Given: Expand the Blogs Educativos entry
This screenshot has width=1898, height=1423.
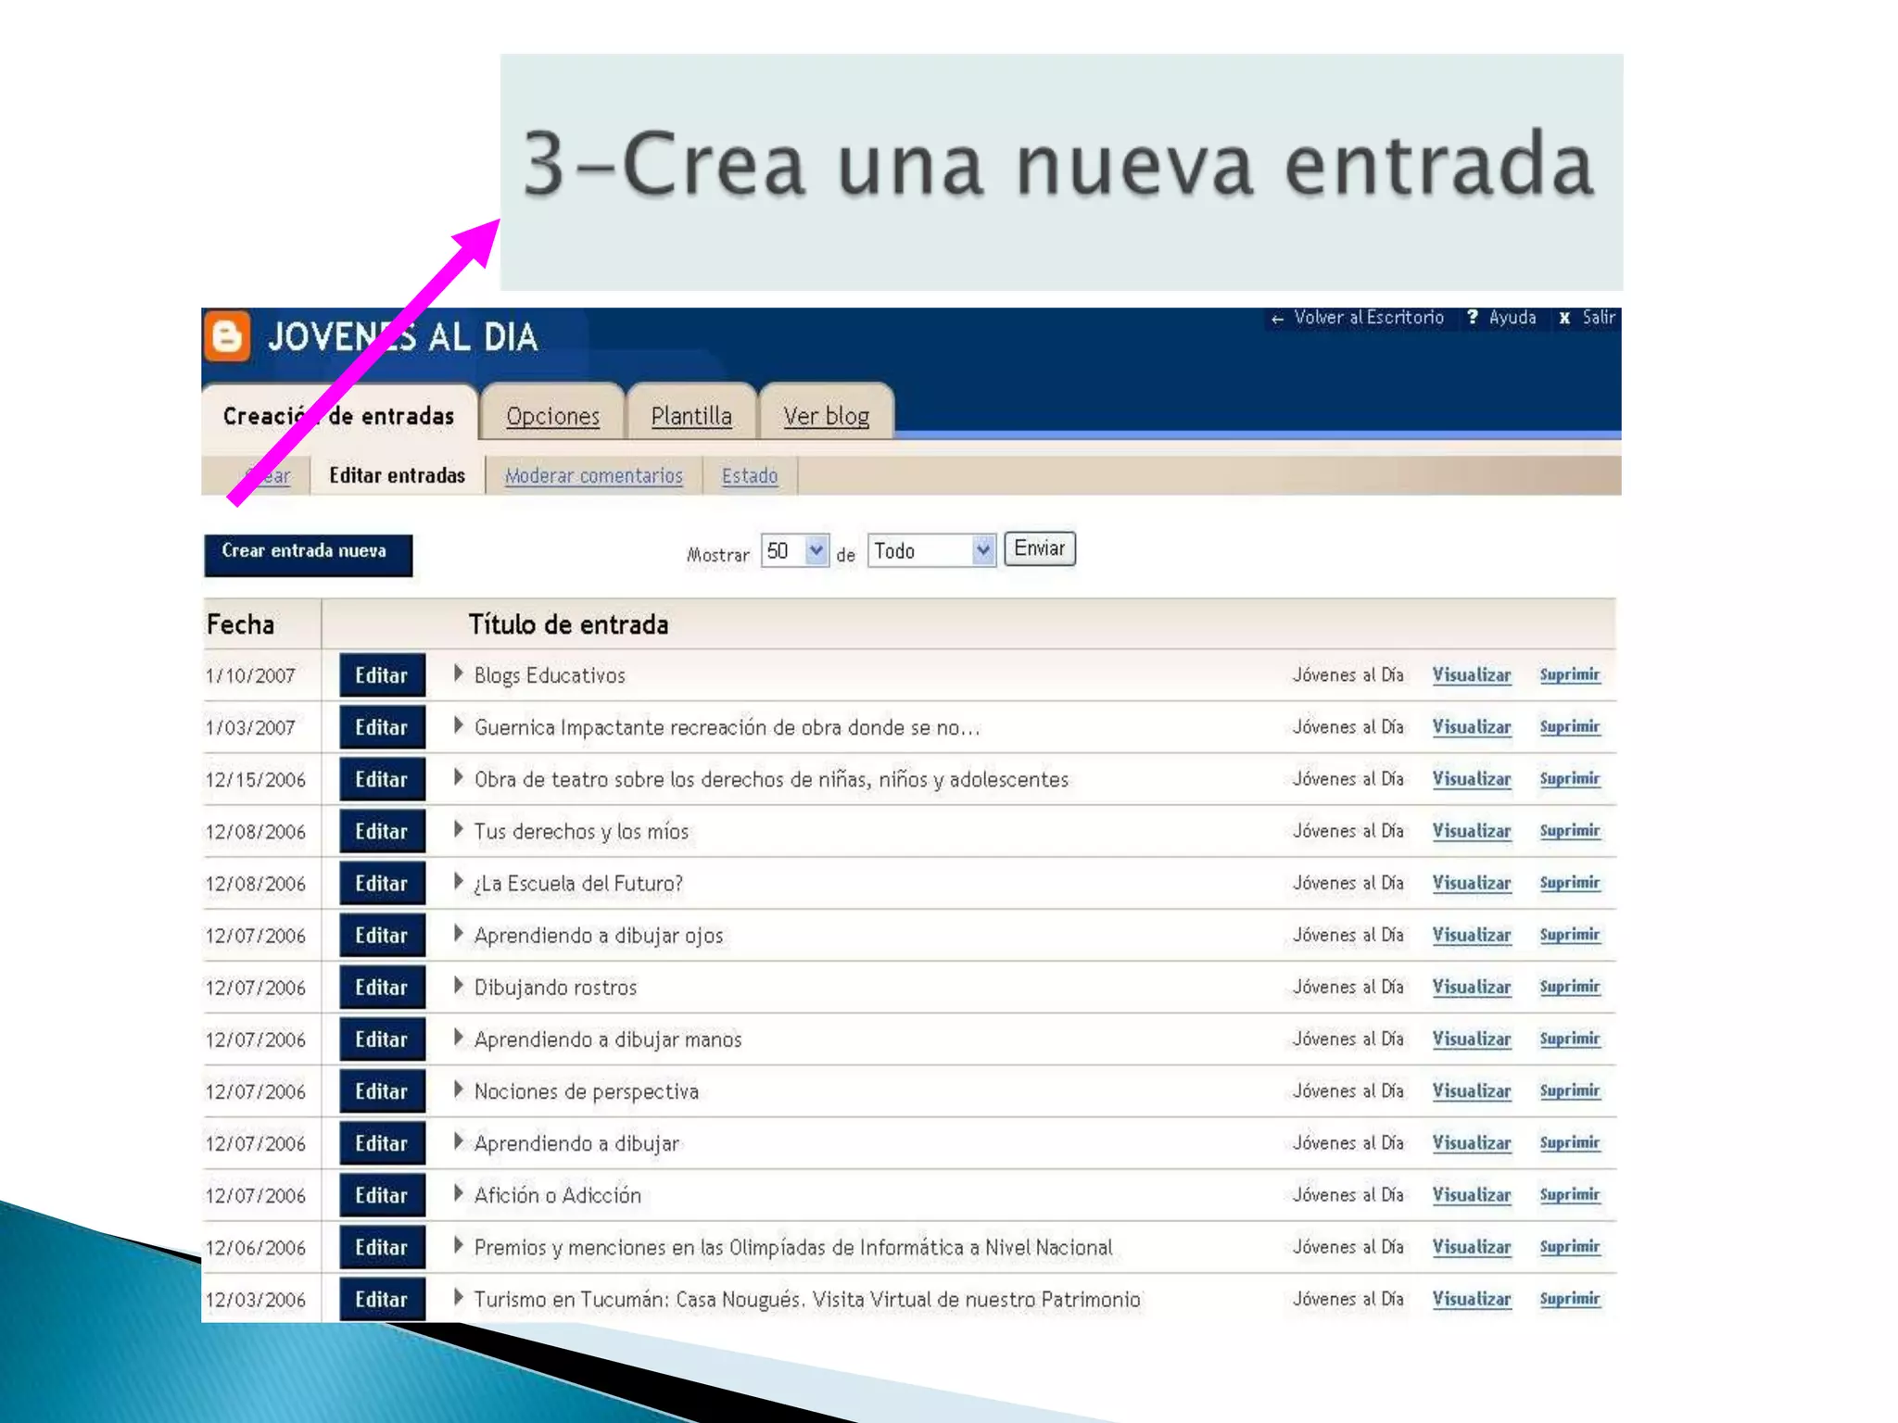Looking at the screenshot, I should pos(458,674).
